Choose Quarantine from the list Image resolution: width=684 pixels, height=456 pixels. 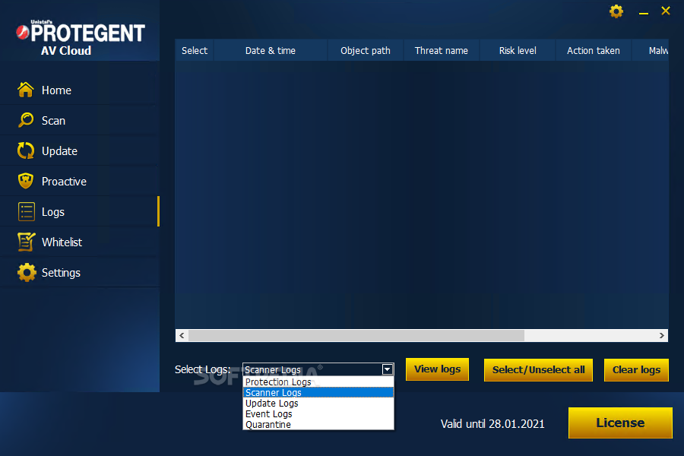318,425
